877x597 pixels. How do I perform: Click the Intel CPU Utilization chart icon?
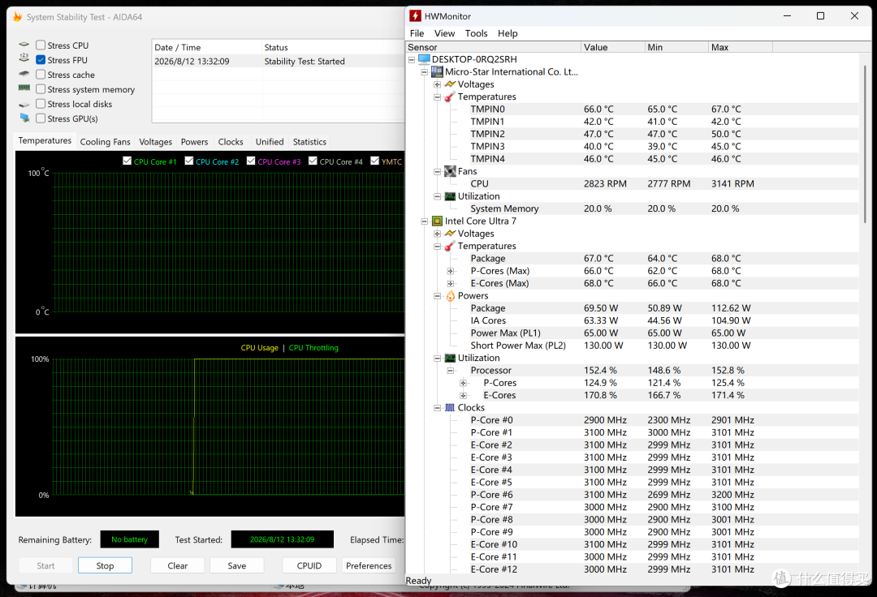450,358
